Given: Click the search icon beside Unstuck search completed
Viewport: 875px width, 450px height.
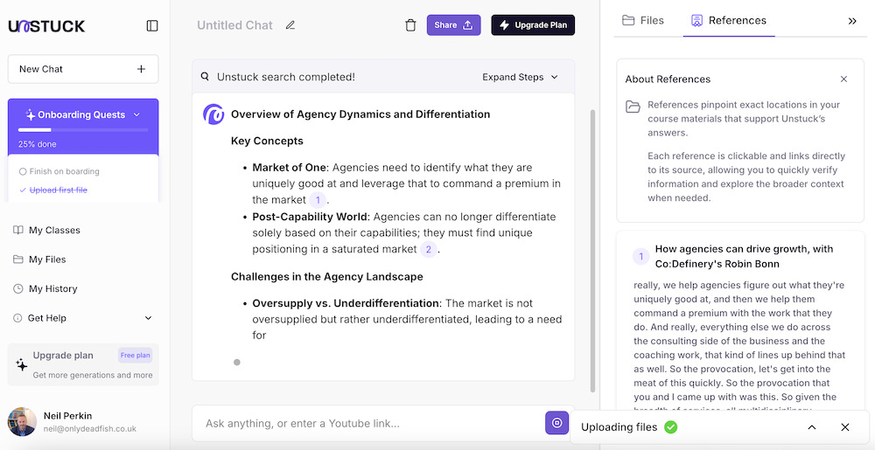Looking at the screenshot, I should pyautogui.click(x=206, y=77).
